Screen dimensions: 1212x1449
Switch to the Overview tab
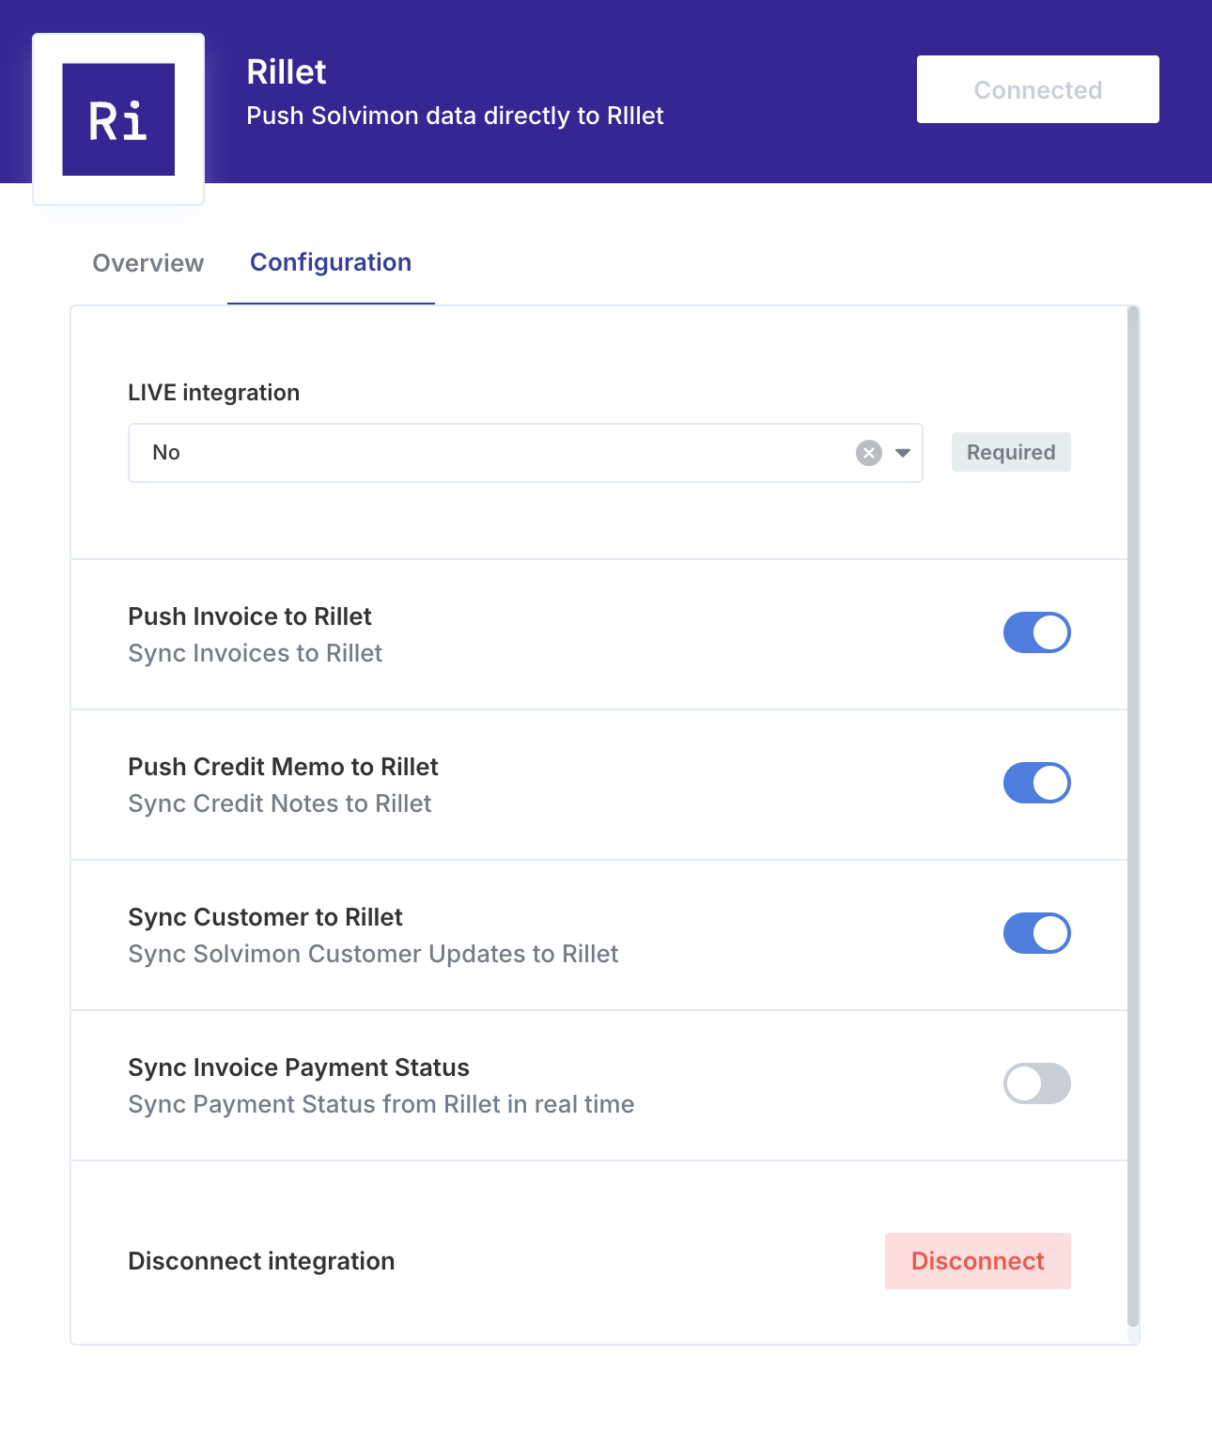[148, 263]
